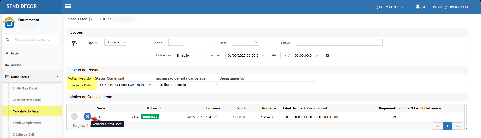Click the plus circle add filter icon
The height and width of the screenshot is (138, 481).
click(327, 56)
